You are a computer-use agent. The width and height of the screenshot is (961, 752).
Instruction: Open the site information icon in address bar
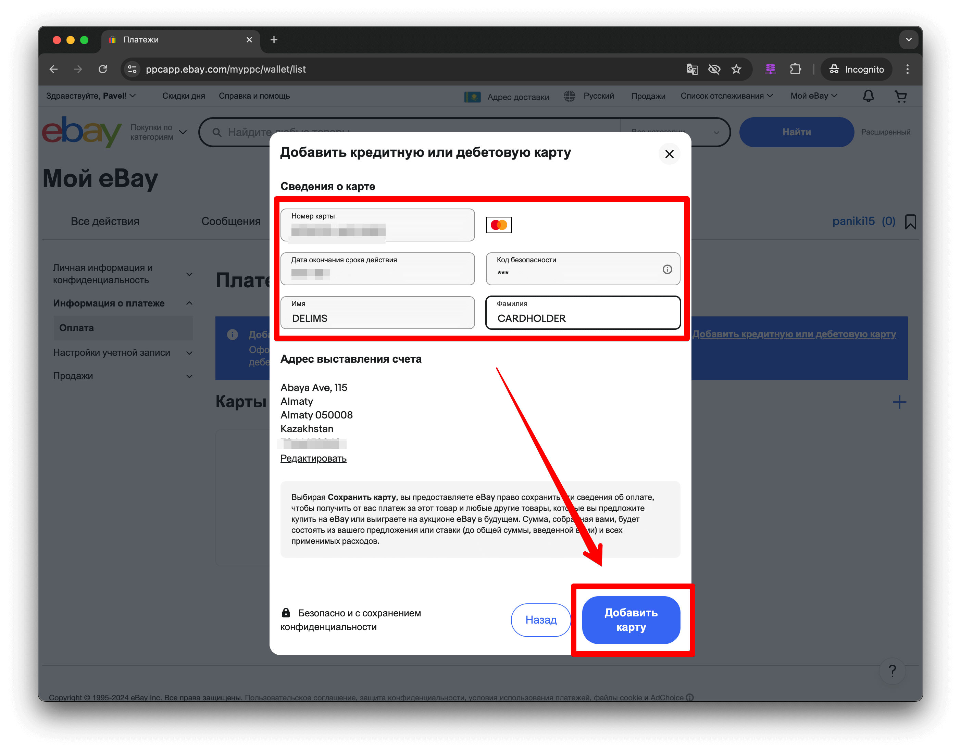pos(132,69)
